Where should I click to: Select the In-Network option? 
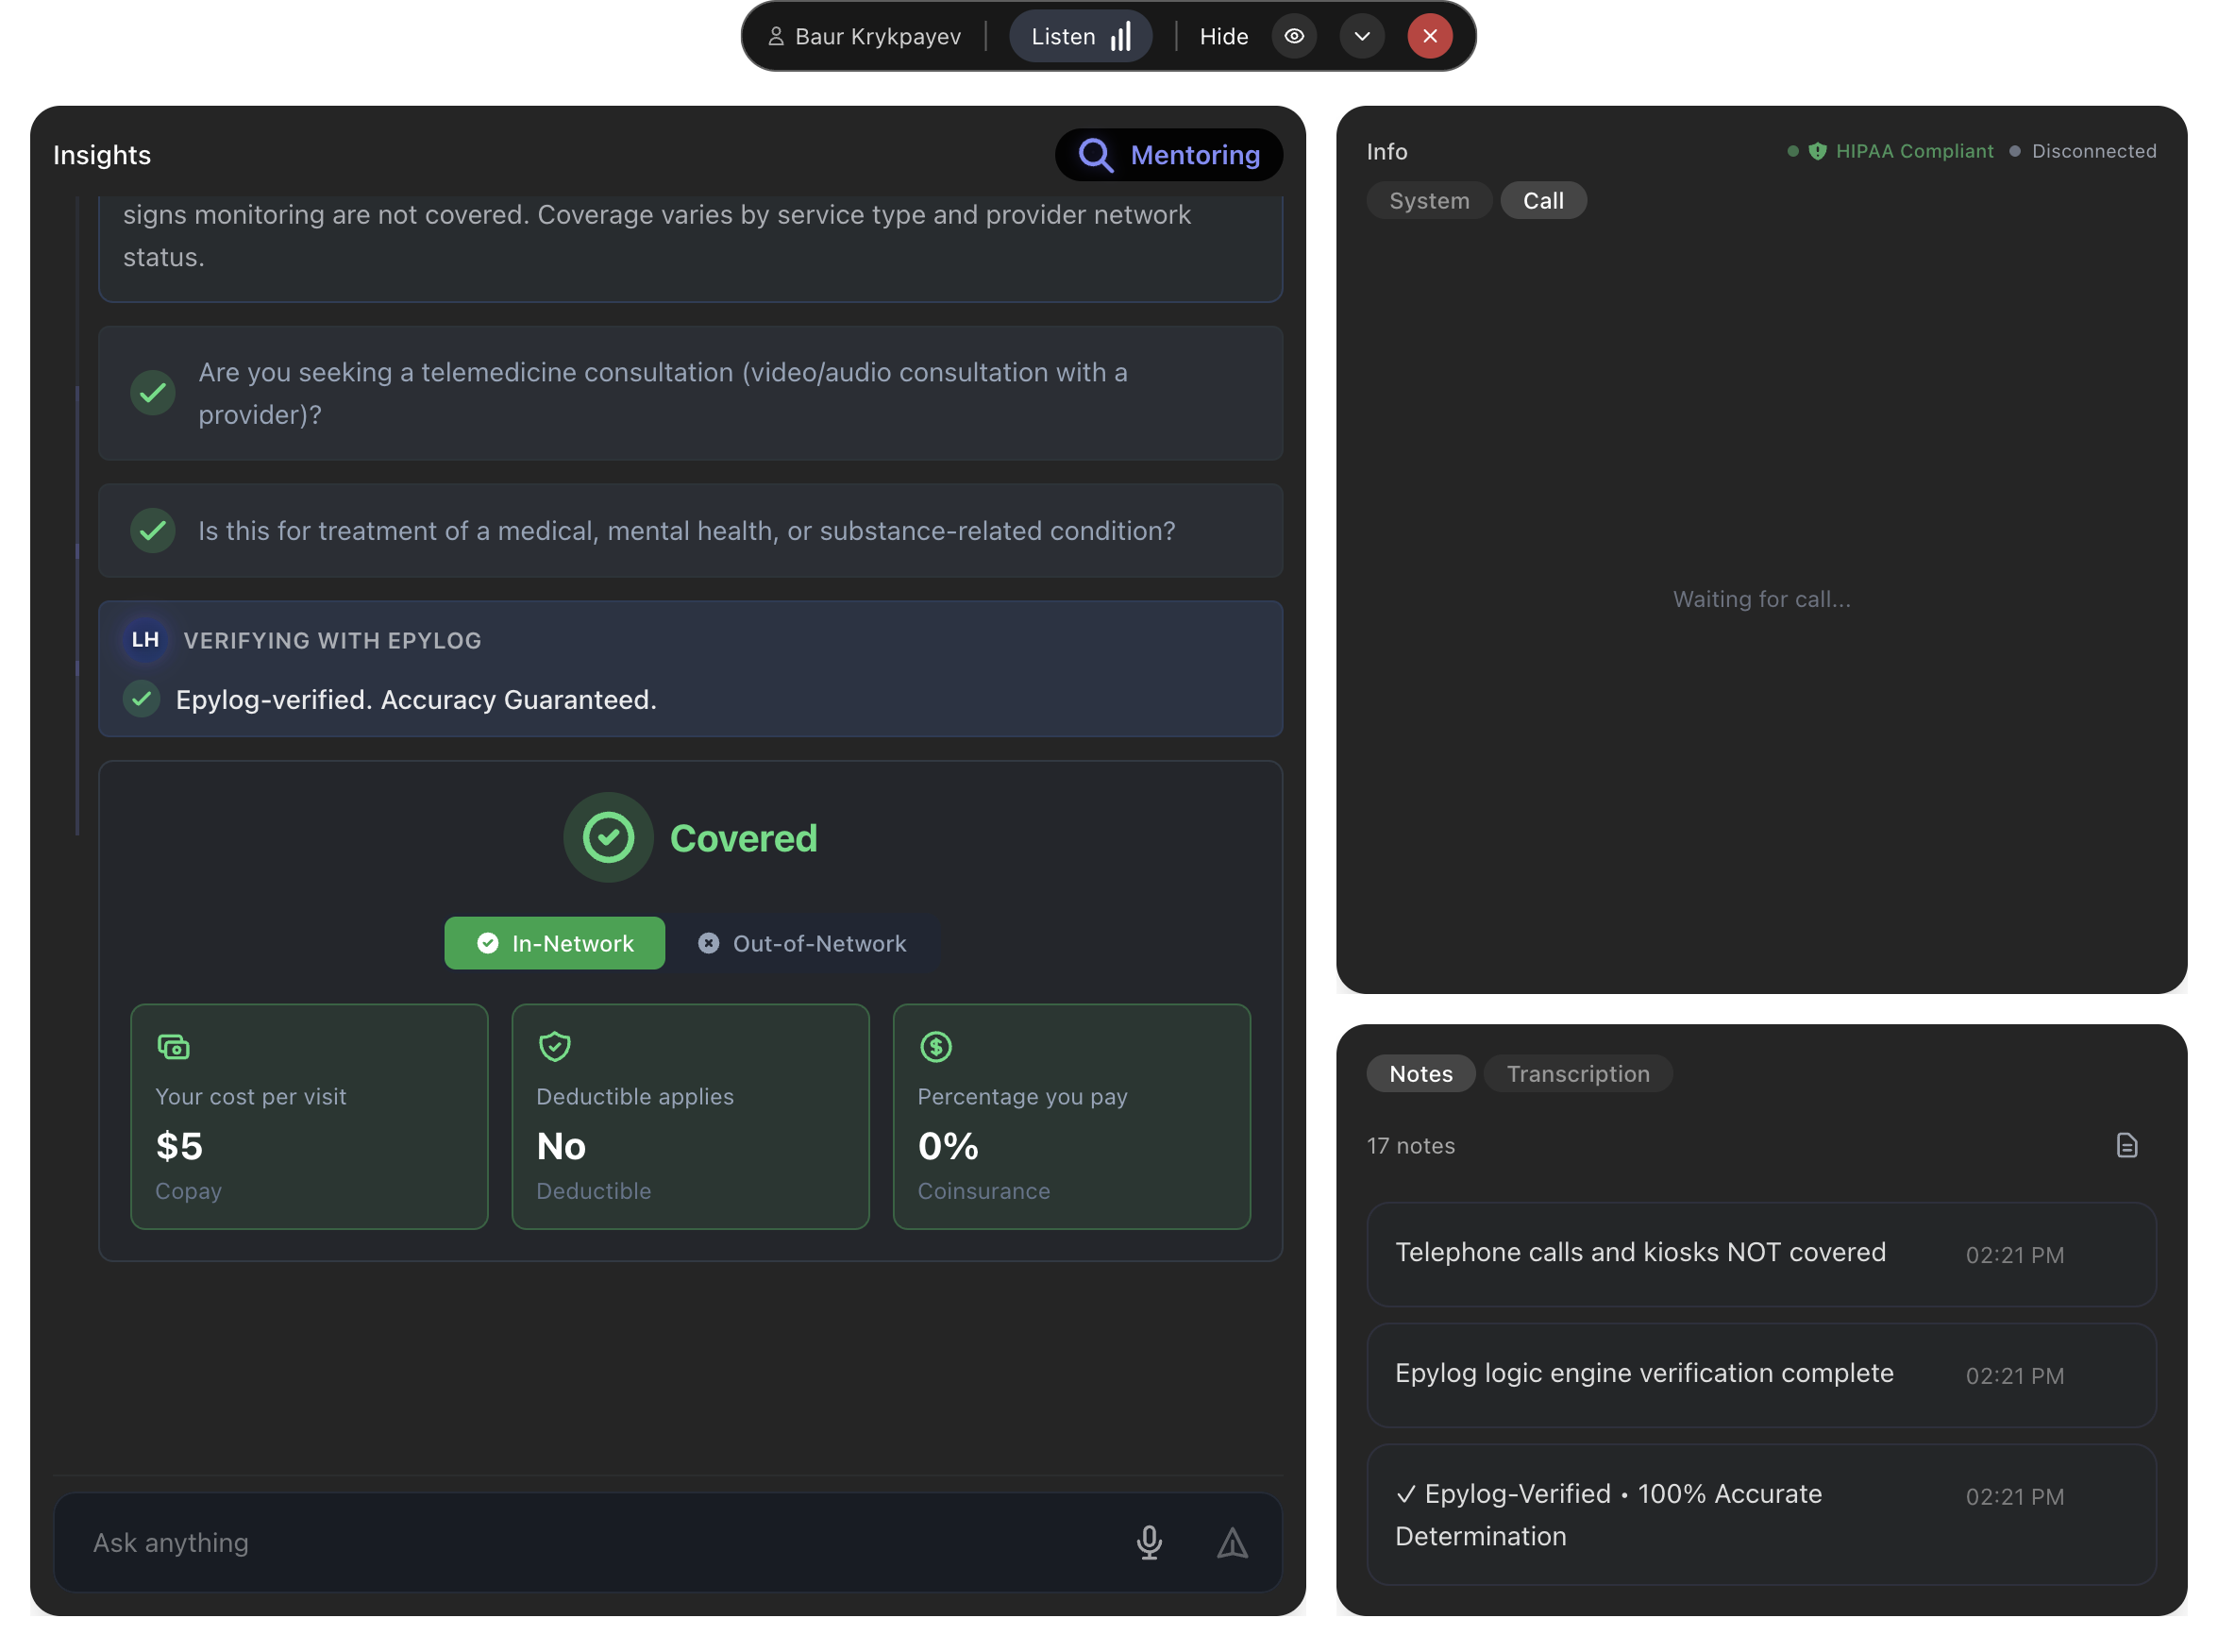(x=555, y=943)
